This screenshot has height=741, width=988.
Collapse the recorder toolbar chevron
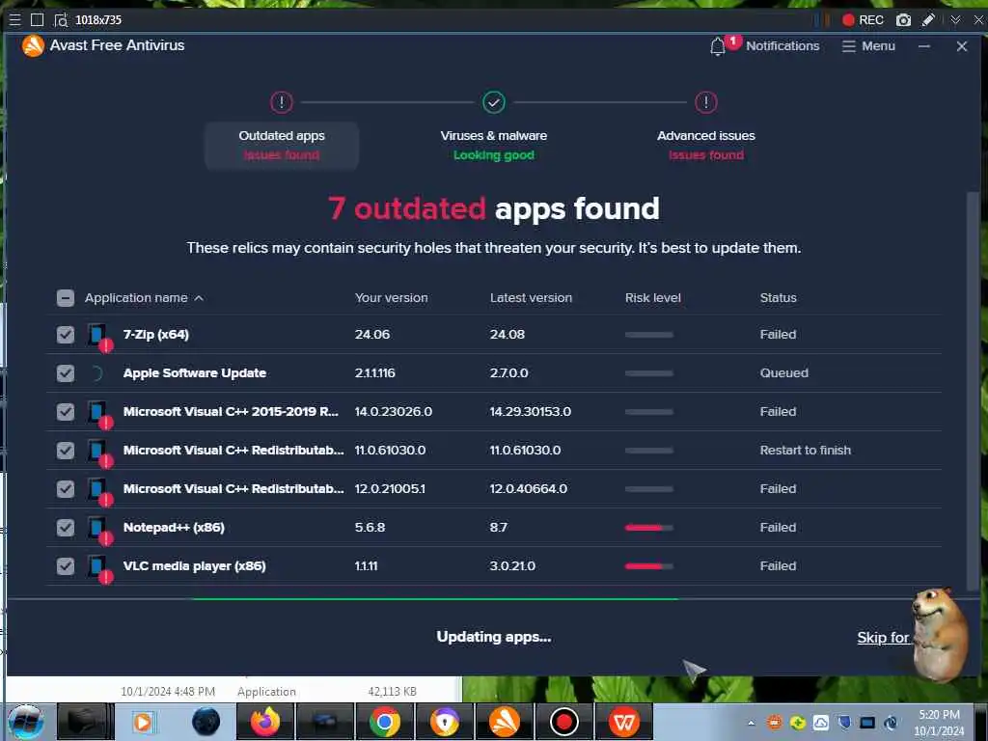[x=955, y=19]
